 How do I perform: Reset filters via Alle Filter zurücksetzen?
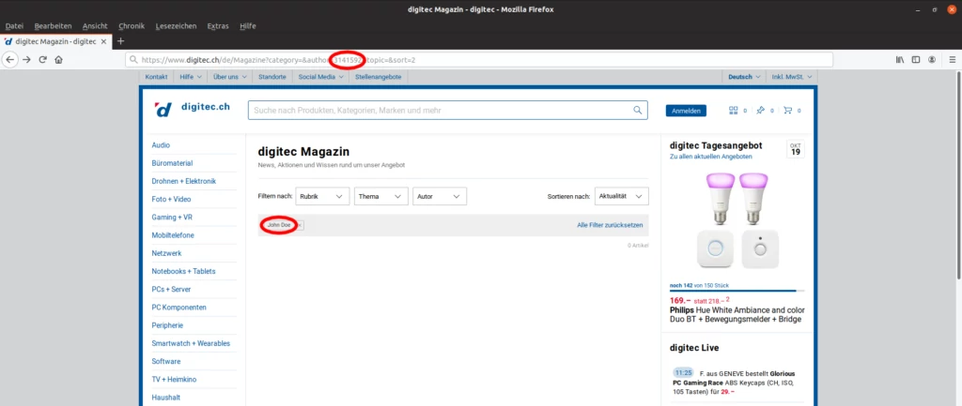(x=610, y=225)
